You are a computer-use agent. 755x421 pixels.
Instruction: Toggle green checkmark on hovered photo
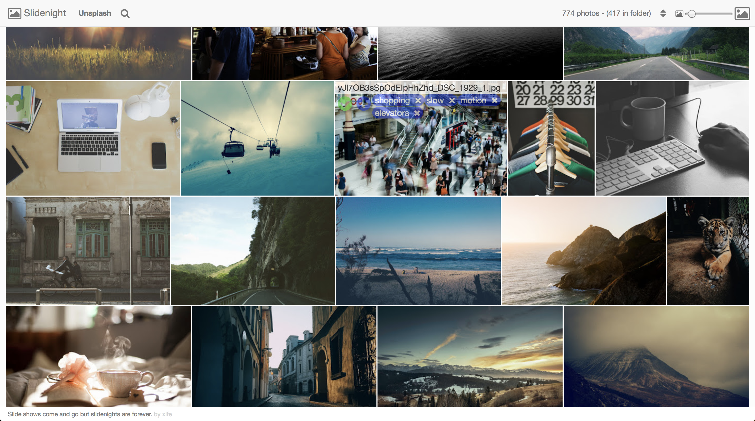345,103
